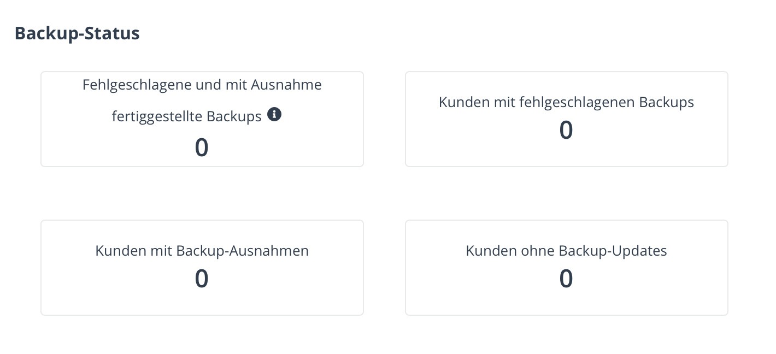Select the label Kunden mit Backup-Ausnahmen
Image resolution: width=776 pixels, height=354 pixels.
202,251
